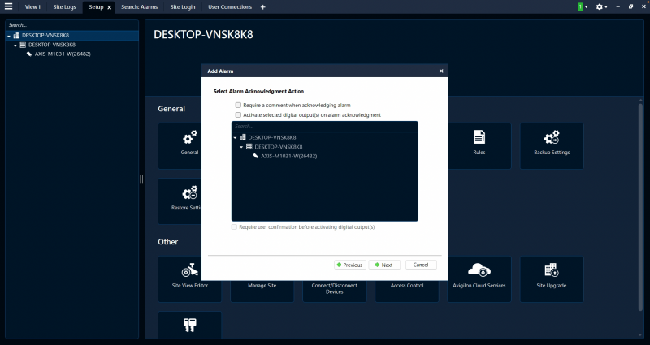
Task: Click the dialog device search field
Action: pyautogui.click(x=324, y=127)
